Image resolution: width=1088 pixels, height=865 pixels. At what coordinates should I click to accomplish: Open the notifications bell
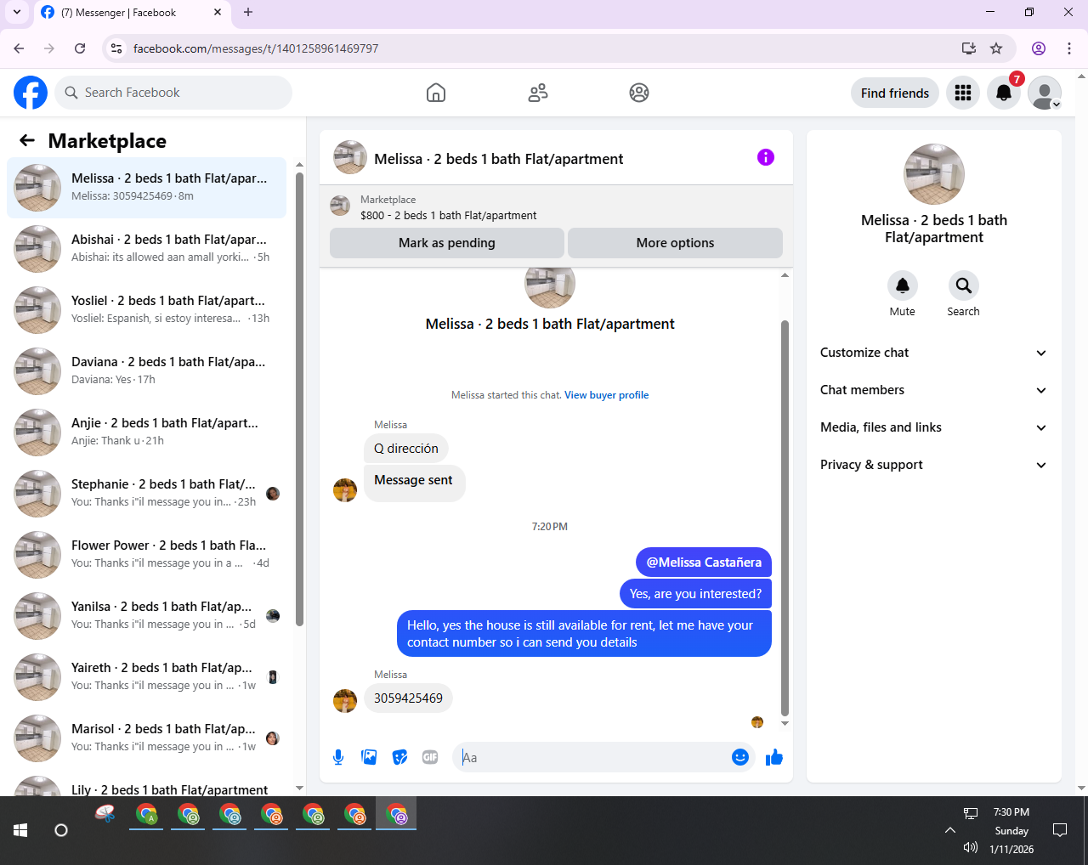(x=1004, y=93)
